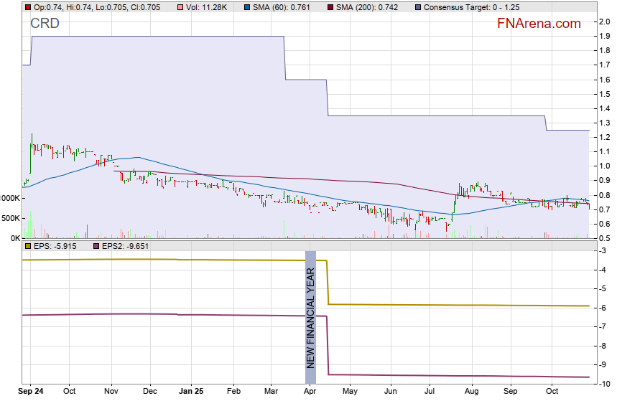Click the Sep 24 date axis label
Image resolution: width=617 pixels, height=406 pixels.
[x=31, y=392]
